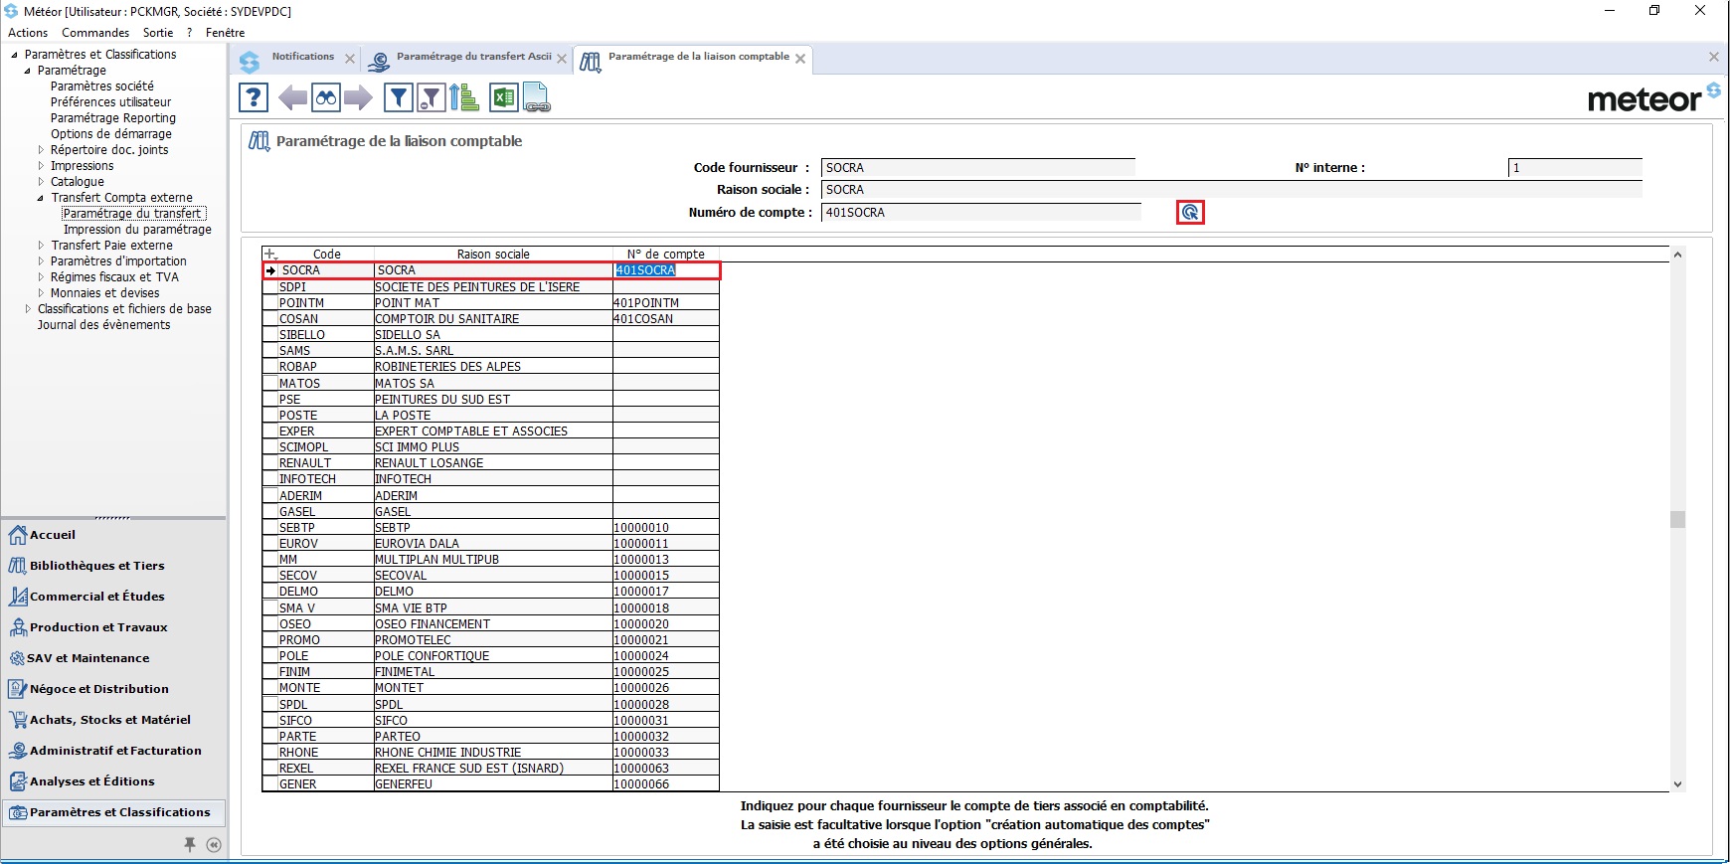This screenshot has width=1730, height=864.
Task: Remove filter with the funnel-minus icon
Action: (x=431, y=97)
